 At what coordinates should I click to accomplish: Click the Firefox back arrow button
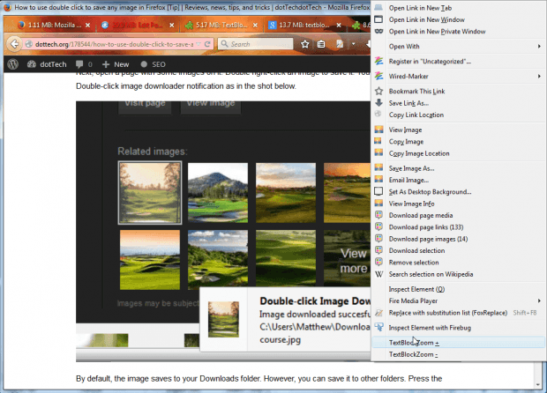tap(14, 44)
